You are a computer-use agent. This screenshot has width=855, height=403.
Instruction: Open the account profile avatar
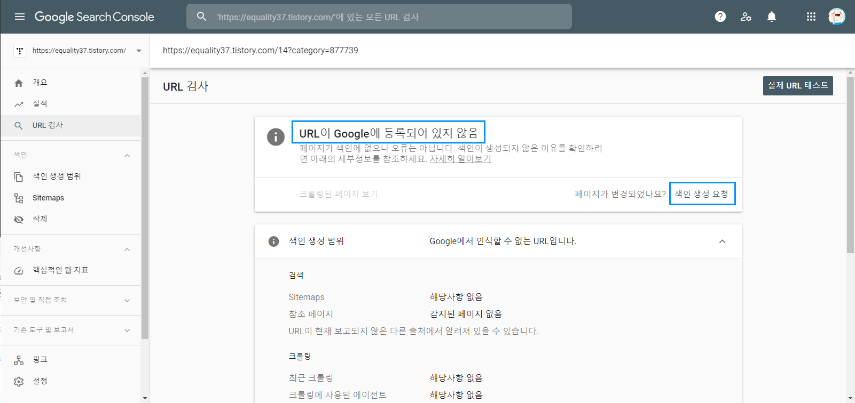[837, 17]
